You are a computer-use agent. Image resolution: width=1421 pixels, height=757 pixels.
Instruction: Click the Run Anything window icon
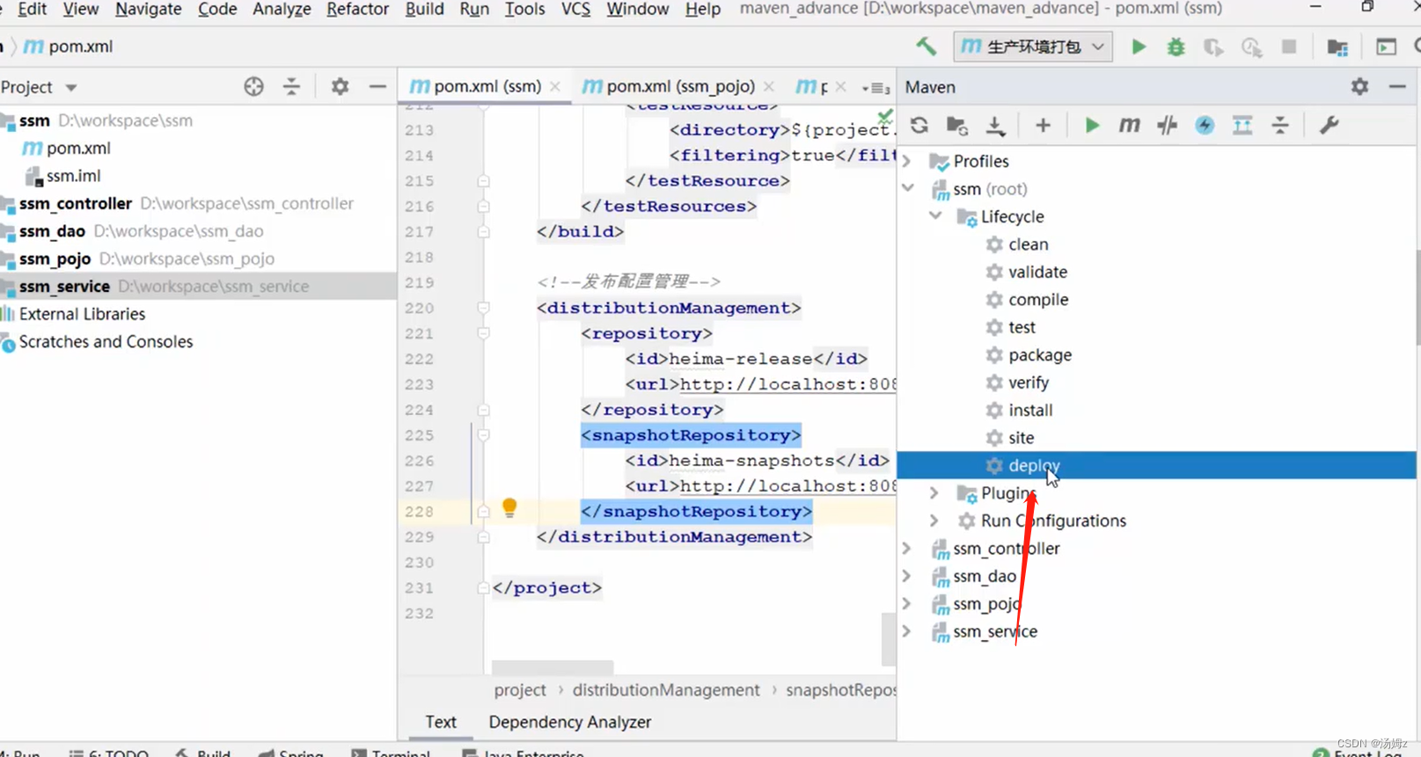[x=1386, y=47]
